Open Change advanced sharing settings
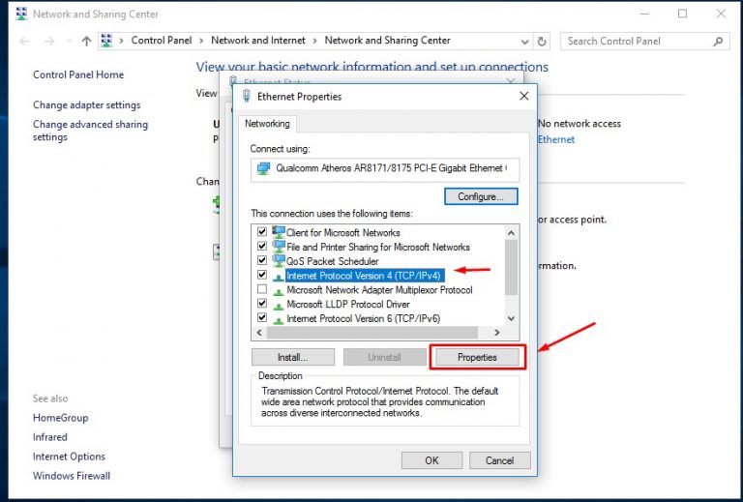 pos(90,131)
